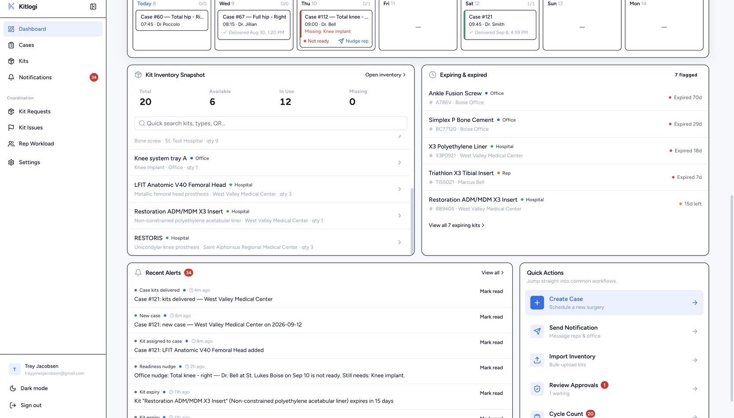This screenshot has height=418, width=734.
Task: Expand the RESTORIS kit row chevron
Action: pyautogui.click(x=400, y=242)
